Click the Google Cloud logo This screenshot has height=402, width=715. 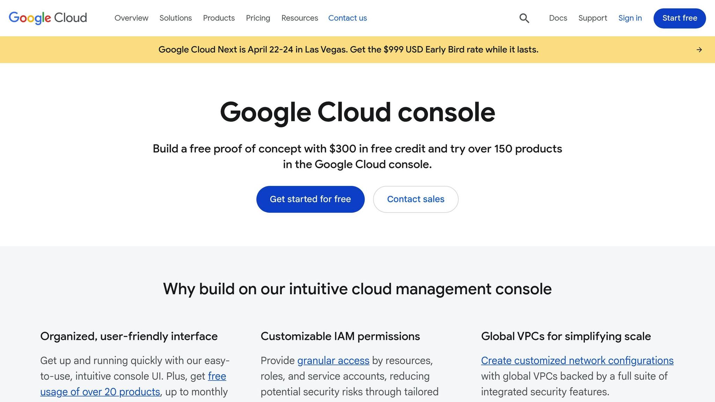(x=48, y=18)
